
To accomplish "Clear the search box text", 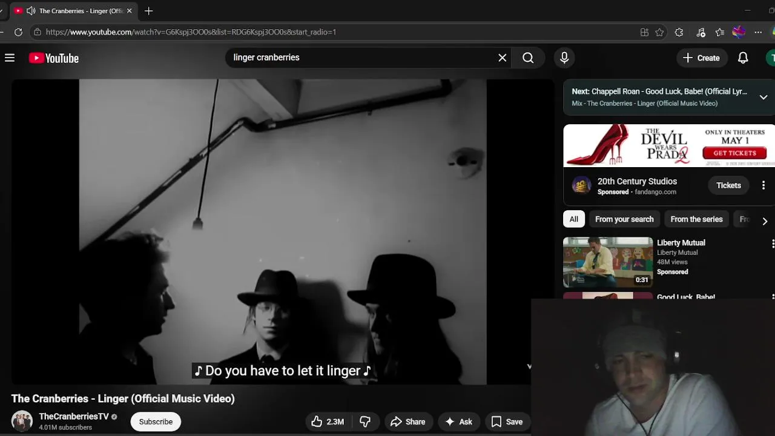I will pos(502,58).
